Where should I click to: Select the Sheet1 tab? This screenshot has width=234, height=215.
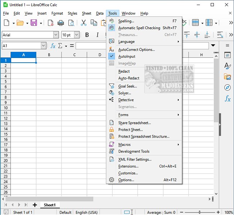50,205
